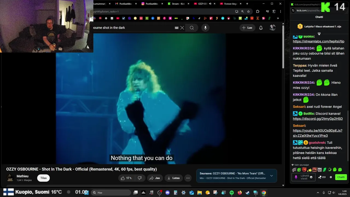Click the goatshrek username in chat

click(317, 143)
